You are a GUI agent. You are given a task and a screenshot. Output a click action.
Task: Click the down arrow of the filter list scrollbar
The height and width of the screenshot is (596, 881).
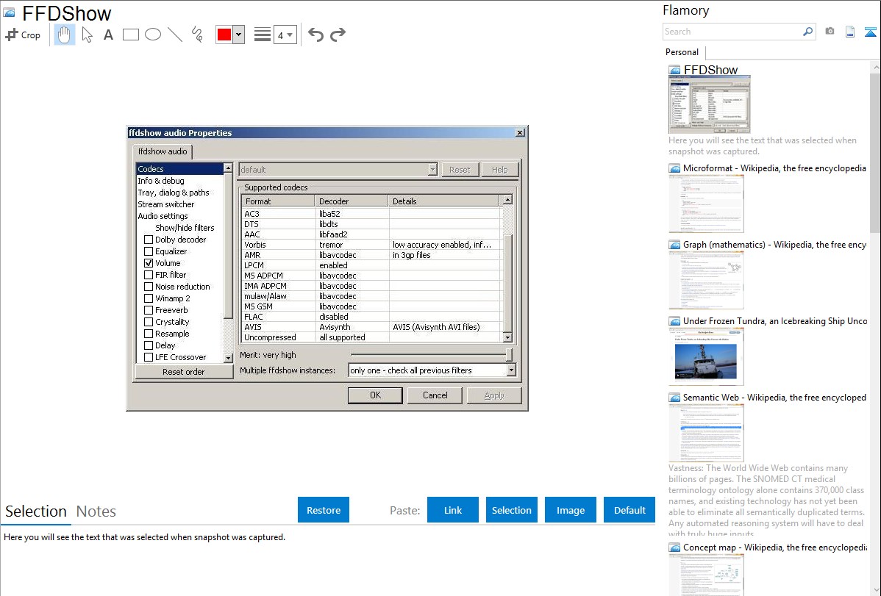228,358
